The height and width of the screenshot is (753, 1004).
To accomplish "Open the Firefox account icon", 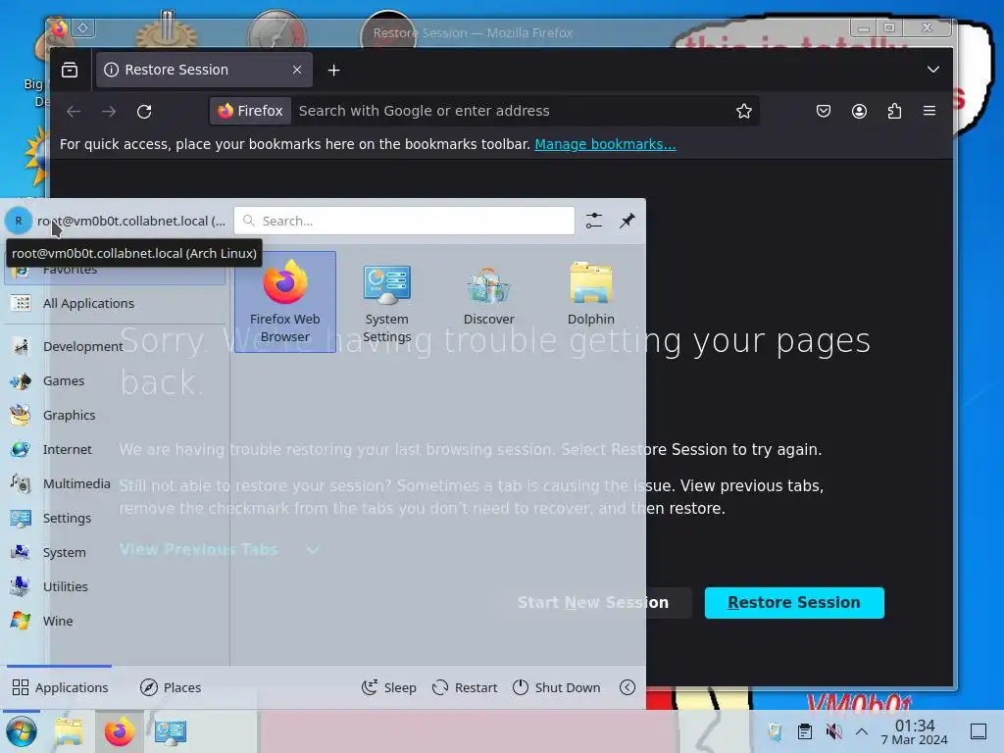I will click(859, 111).
